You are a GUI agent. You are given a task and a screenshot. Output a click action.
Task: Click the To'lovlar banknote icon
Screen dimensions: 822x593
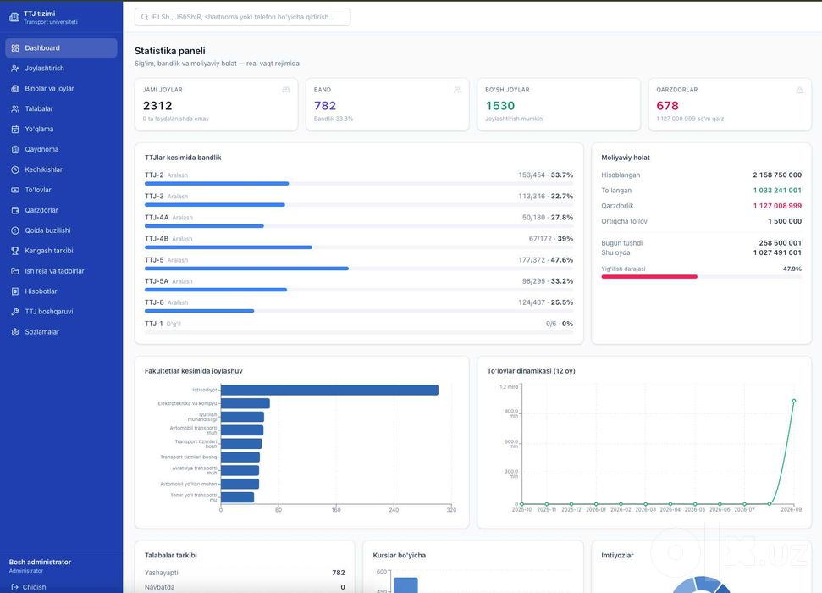15,190
